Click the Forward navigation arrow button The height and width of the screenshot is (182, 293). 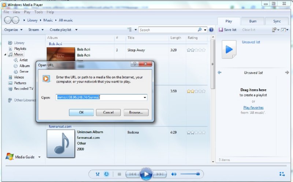coord(15,20)
